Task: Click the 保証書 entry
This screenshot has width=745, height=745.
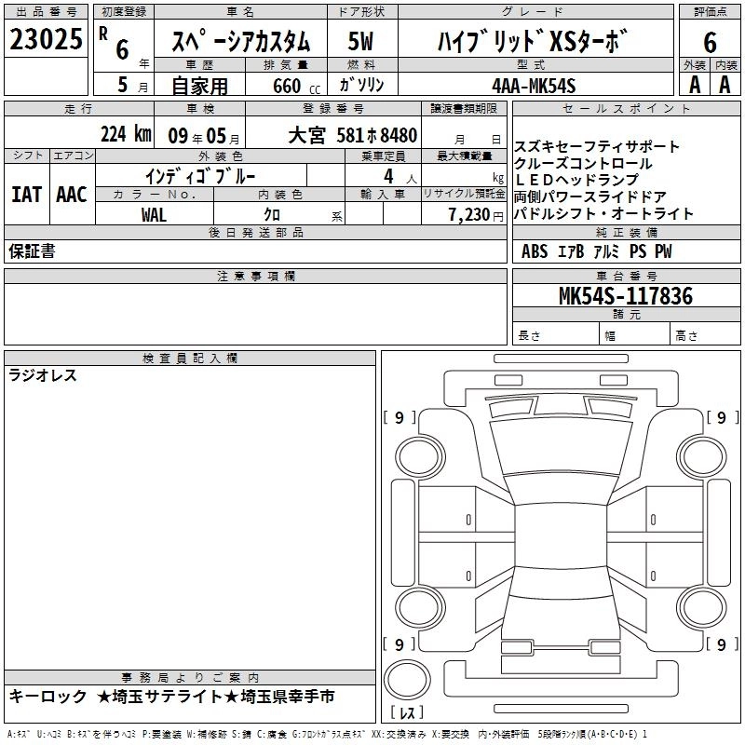Action: point(32,251)
